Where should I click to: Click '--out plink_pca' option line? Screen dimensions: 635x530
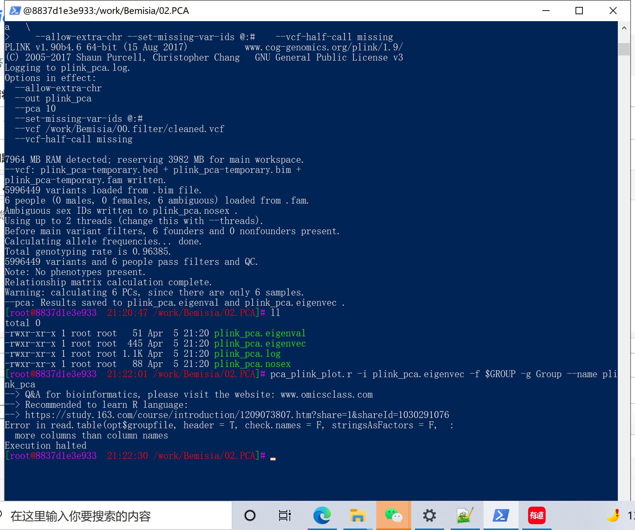click(53, 98)
